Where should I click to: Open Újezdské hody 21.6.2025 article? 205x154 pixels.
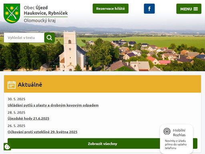pyautogui.click(x=28, y=118)
